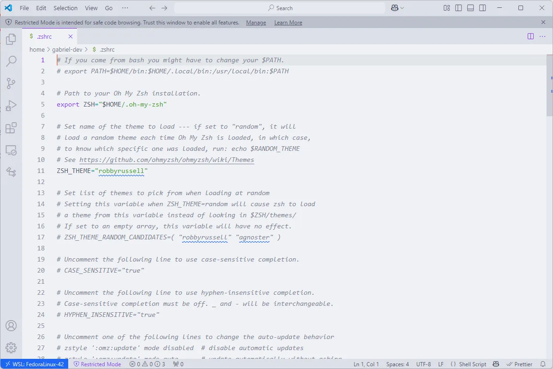553x369 pixels.
Task: Dismiss the Restricted Mode banner
Action: 543,22
